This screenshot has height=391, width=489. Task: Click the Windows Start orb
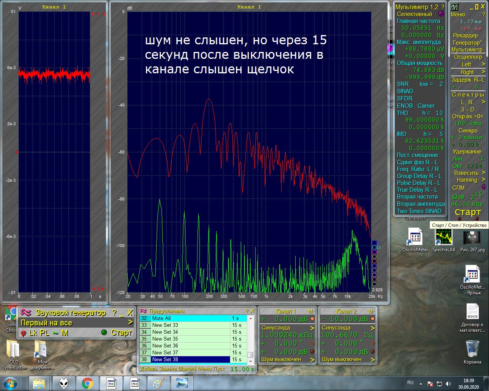coord(10,383)
